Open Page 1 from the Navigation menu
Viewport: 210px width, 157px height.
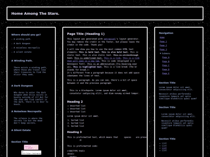pos(163,41)
